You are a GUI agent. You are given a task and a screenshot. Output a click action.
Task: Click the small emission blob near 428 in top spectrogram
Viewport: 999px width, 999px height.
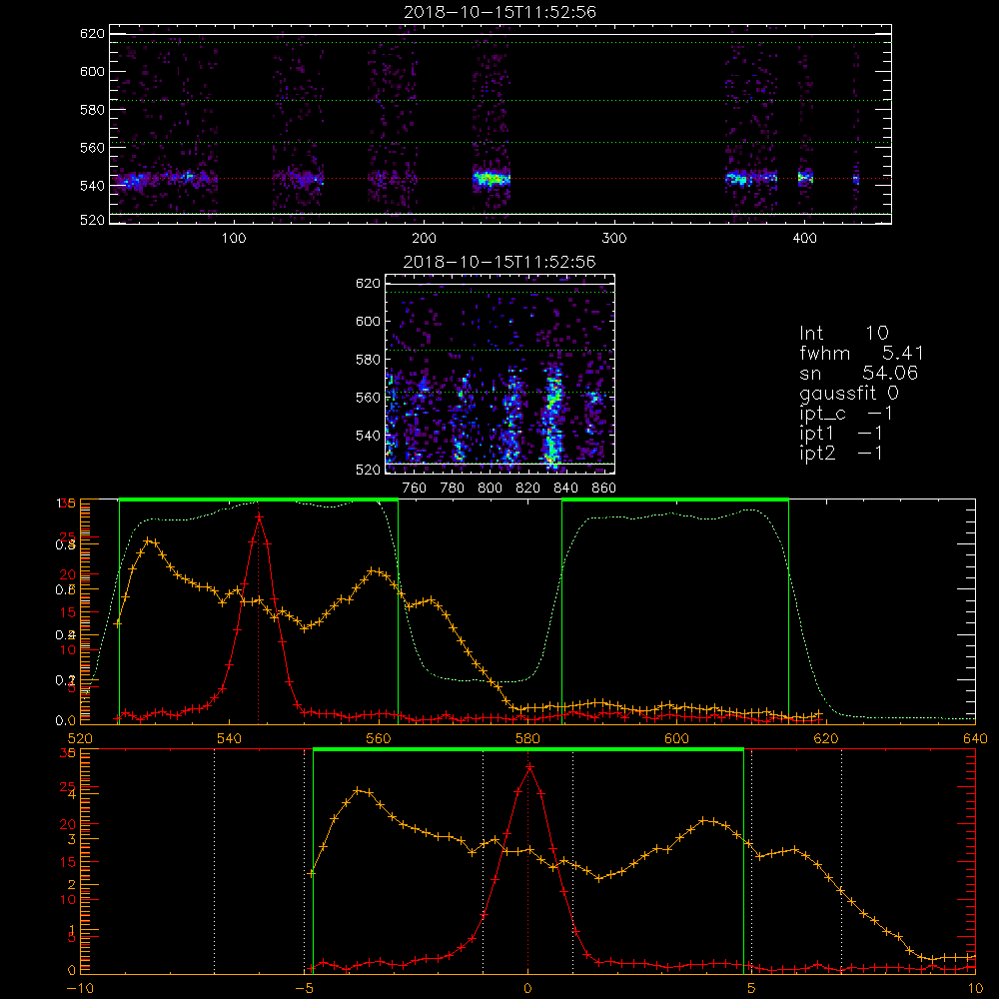pyautogui.click(x=856, y=179)
